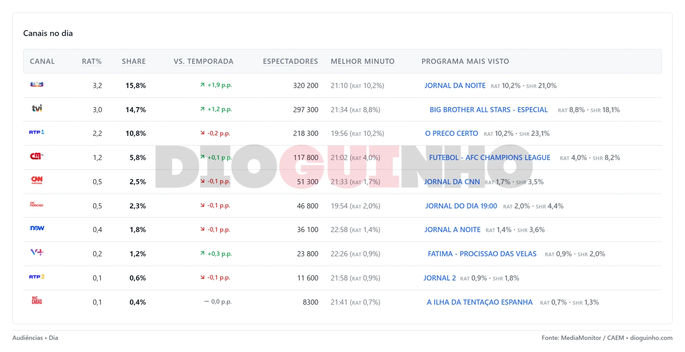This screenshot has width=685, height=352.
Task: Select the 320 200 spectators value
Action: 306,85
